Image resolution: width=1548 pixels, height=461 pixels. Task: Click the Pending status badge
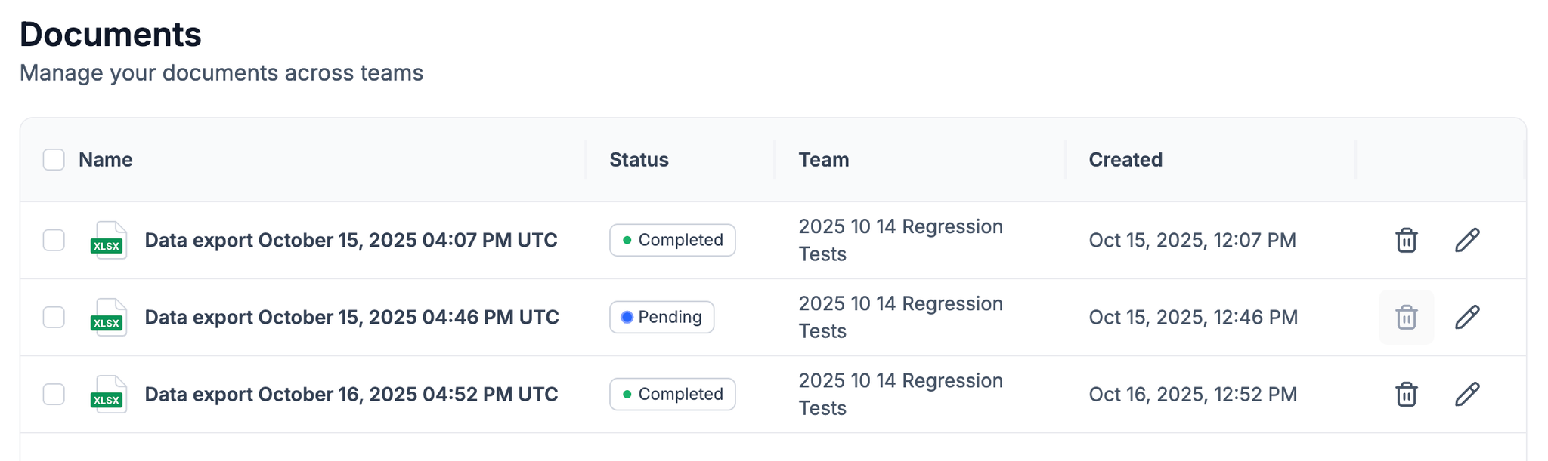661,317
